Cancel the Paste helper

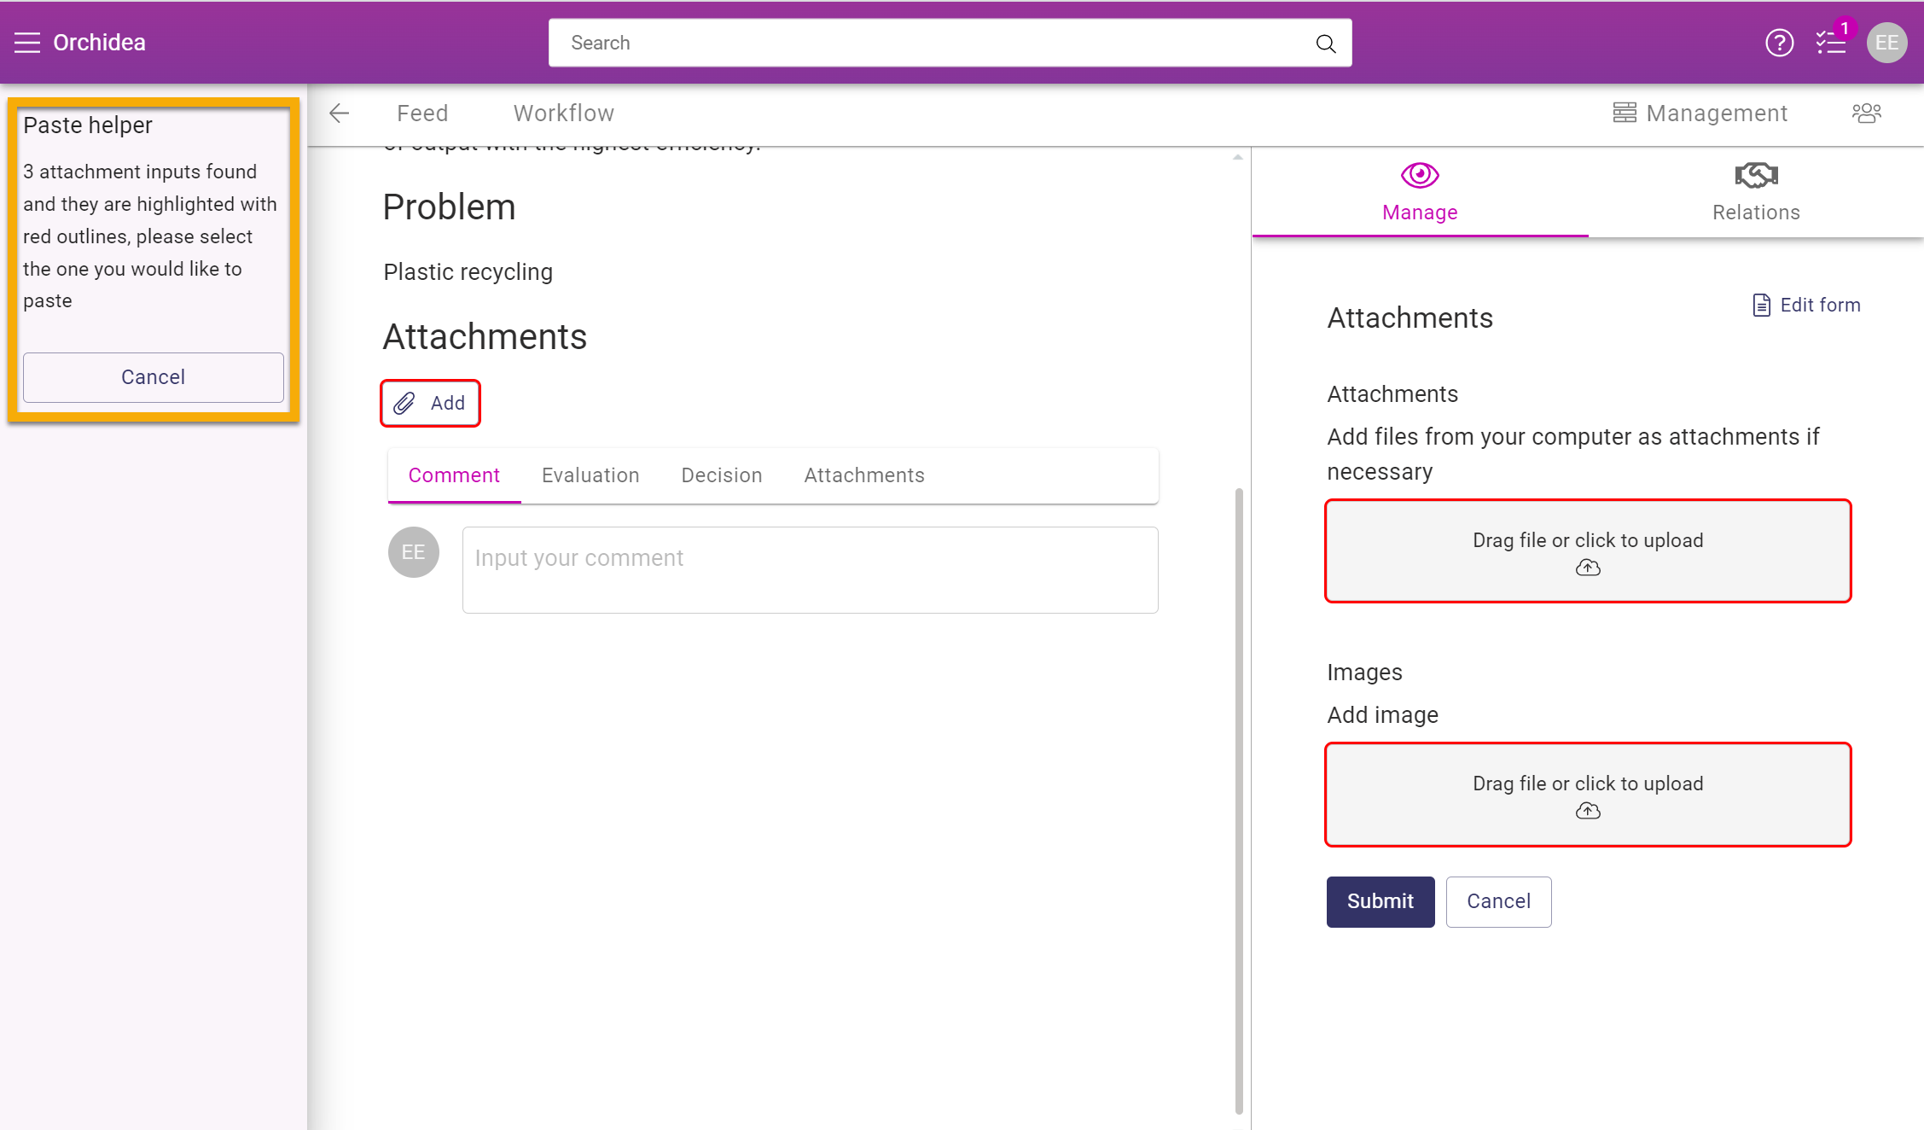pos(154,376)
